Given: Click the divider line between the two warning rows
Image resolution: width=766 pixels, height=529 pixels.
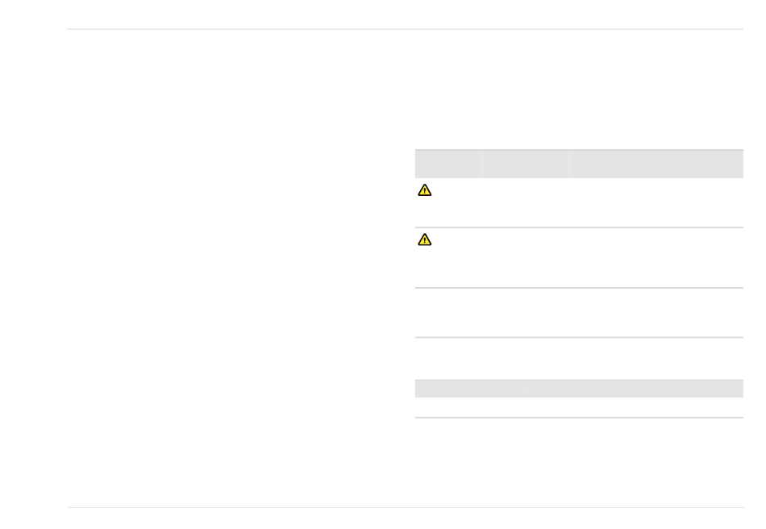Looking at the screenshot, I should pos(580,227).
